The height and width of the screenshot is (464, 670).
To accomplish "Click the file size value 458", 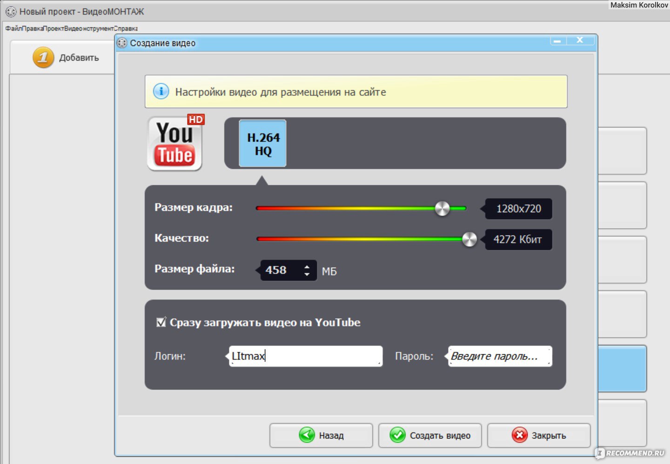I will (276, 270).
